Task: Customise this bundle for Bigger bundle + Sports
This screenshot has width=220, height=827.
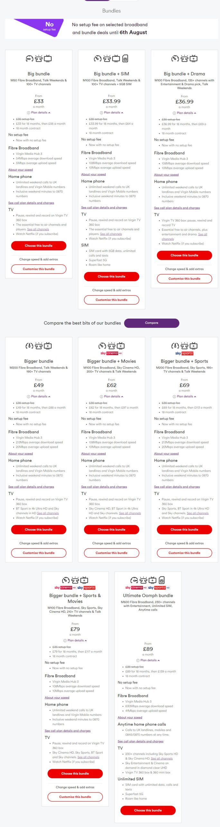Action: pyautogui.click(x=184, y=553)
